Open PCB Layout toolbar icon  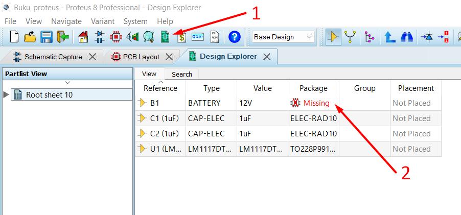click(x=116, y=37)
